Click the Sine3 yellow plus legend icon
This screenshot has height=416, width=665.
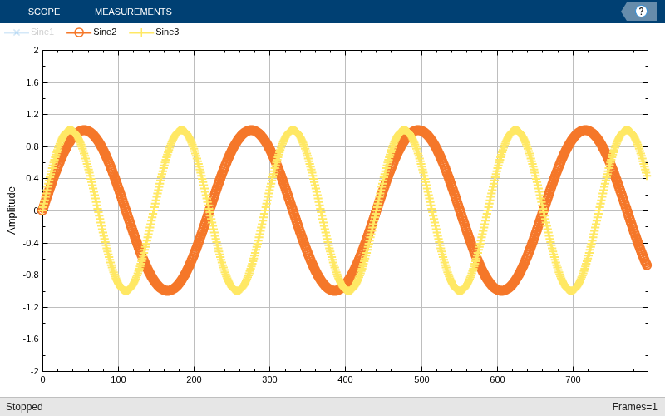point(141,32)
